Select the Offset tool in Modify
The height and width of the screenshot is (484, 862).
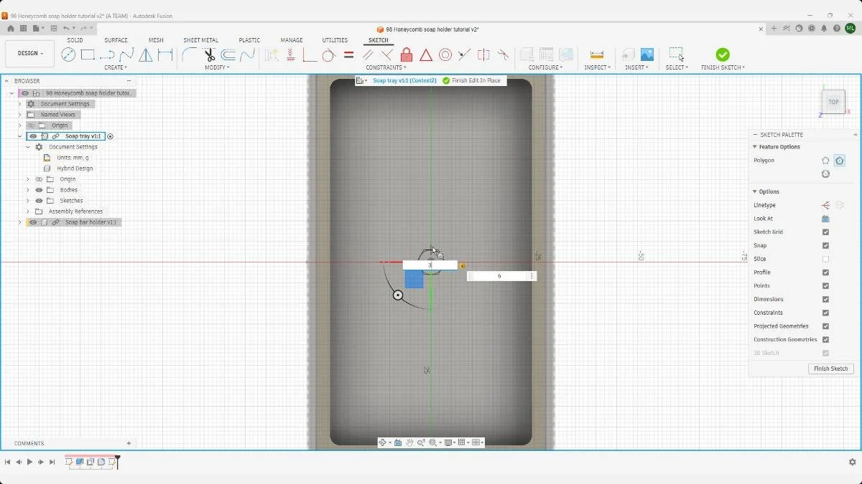tap(228, 54)
